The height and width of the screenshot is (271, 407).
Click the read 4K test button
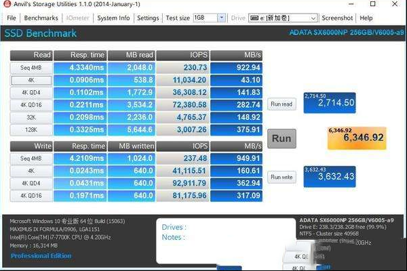31,80
